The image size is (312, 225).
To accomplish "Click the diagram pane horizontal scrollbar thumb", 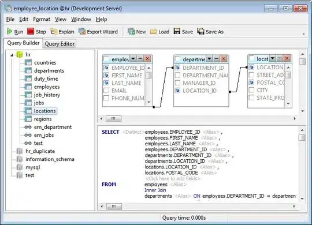I will (x=113, y=119).
